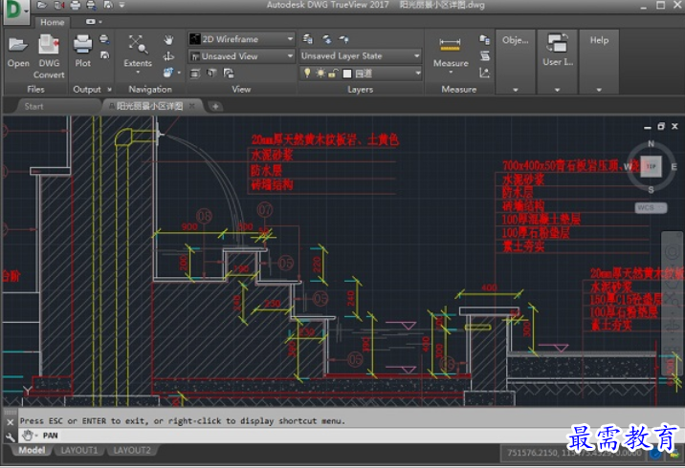The height and width of the screenshot is (468, 685).
Task: Select the Pan hand tool in Navigation
Action: click(168, 40)
